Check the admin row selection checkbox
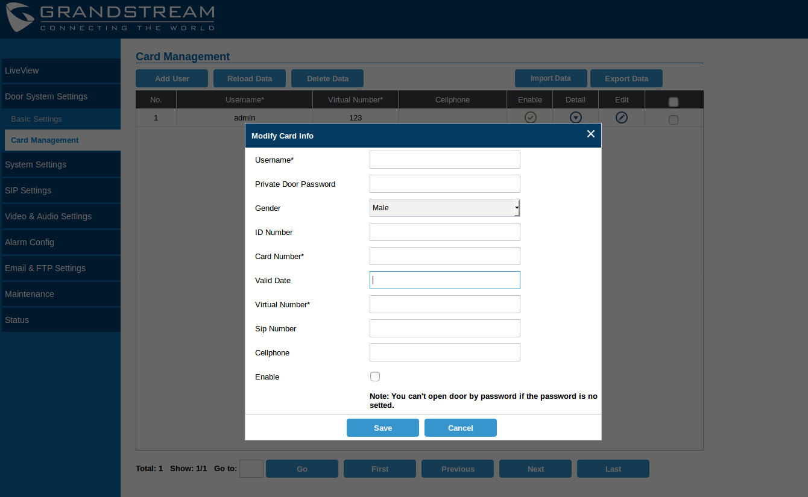808x497 pixels. coord(674,119)
